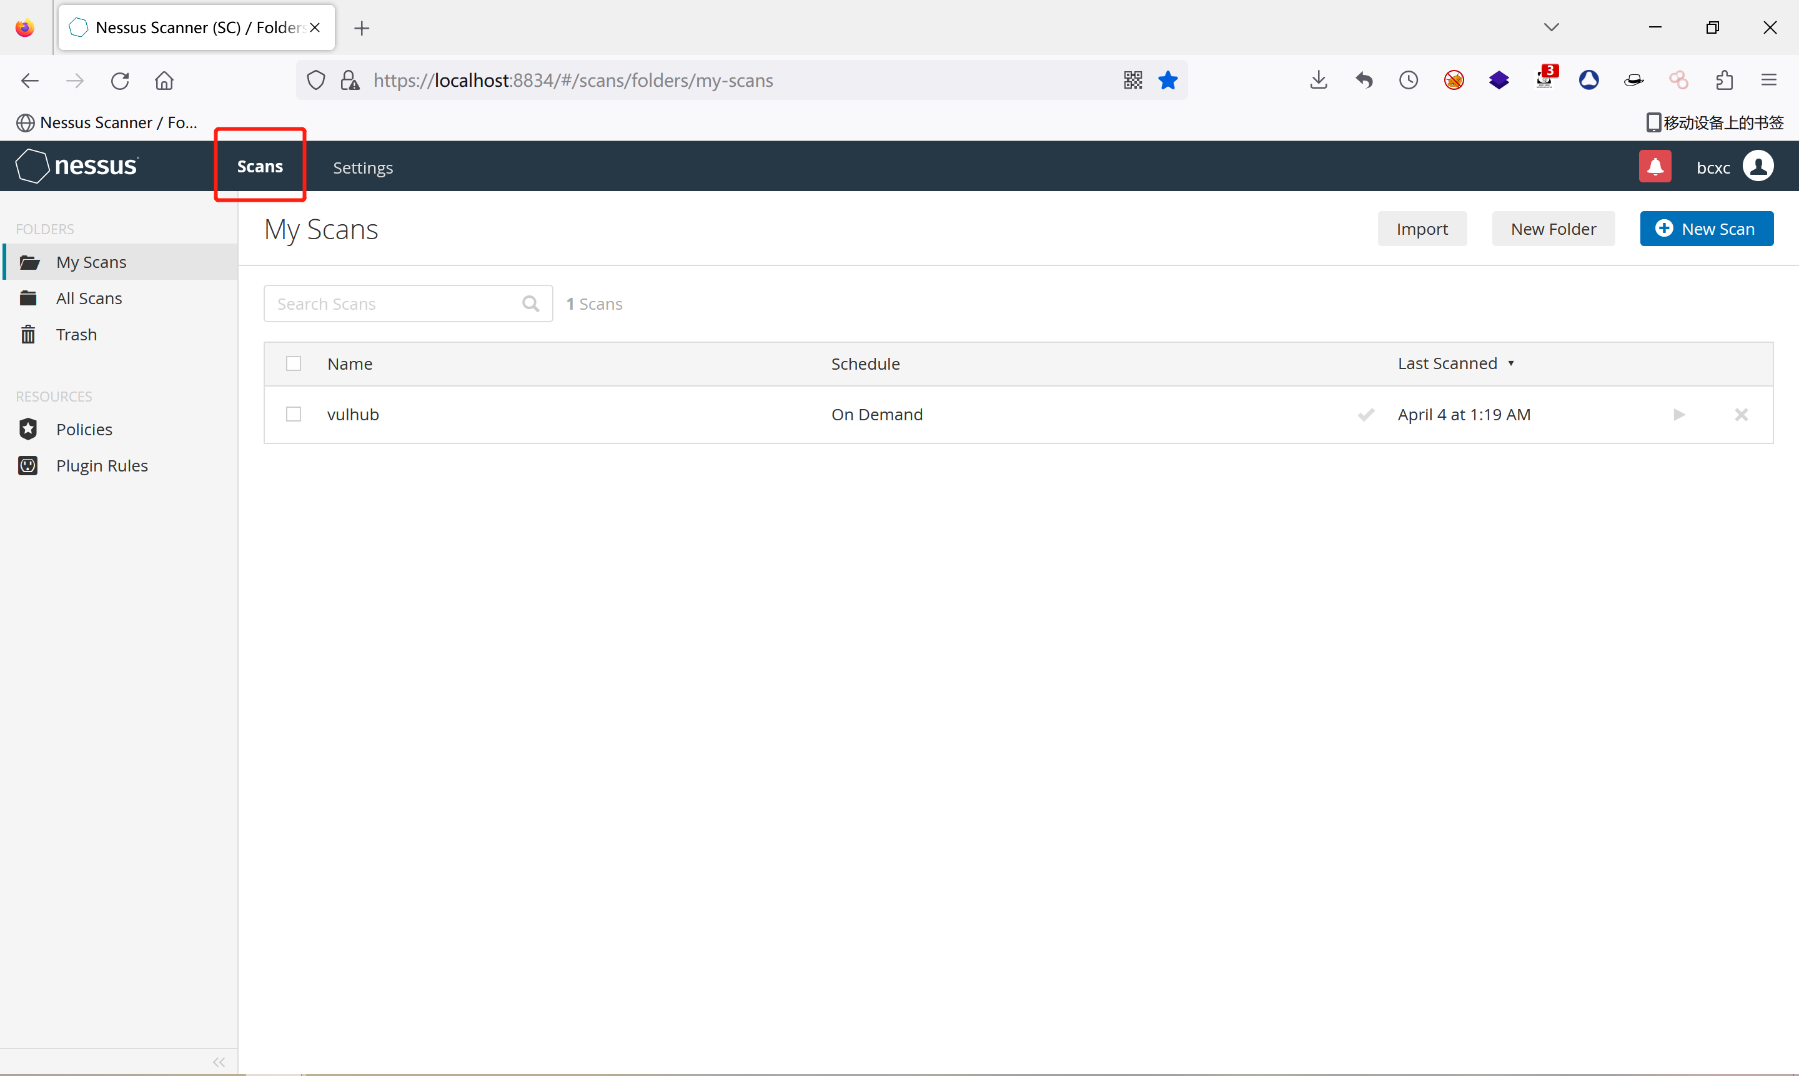Expand the Firefox tab list dropdown
This screenshot has height=1076, width=1799.
pyautogui.click(x=1551, y=27)
